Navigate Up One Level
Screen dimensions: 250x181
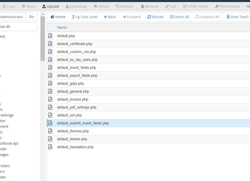[85, 17]
